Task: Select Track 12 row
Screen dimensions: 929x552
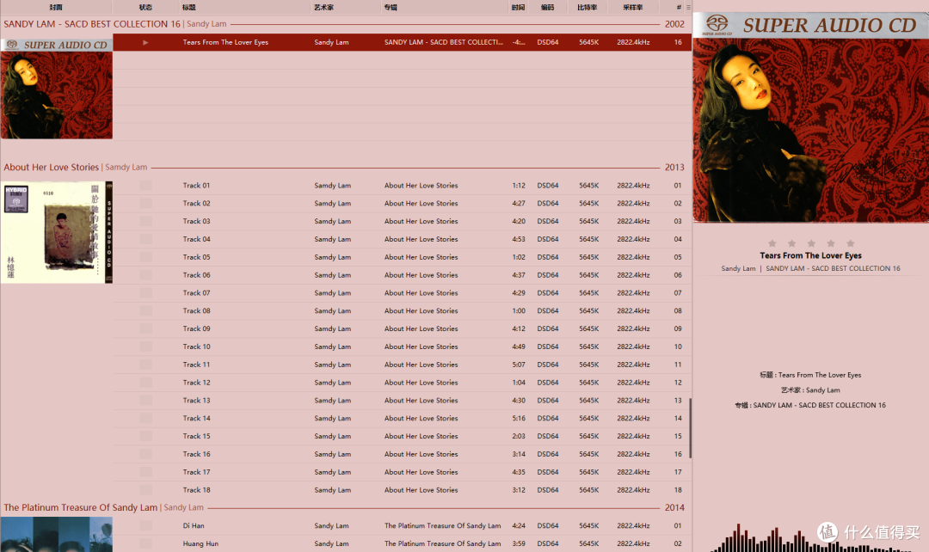Action: coord(402,383)
